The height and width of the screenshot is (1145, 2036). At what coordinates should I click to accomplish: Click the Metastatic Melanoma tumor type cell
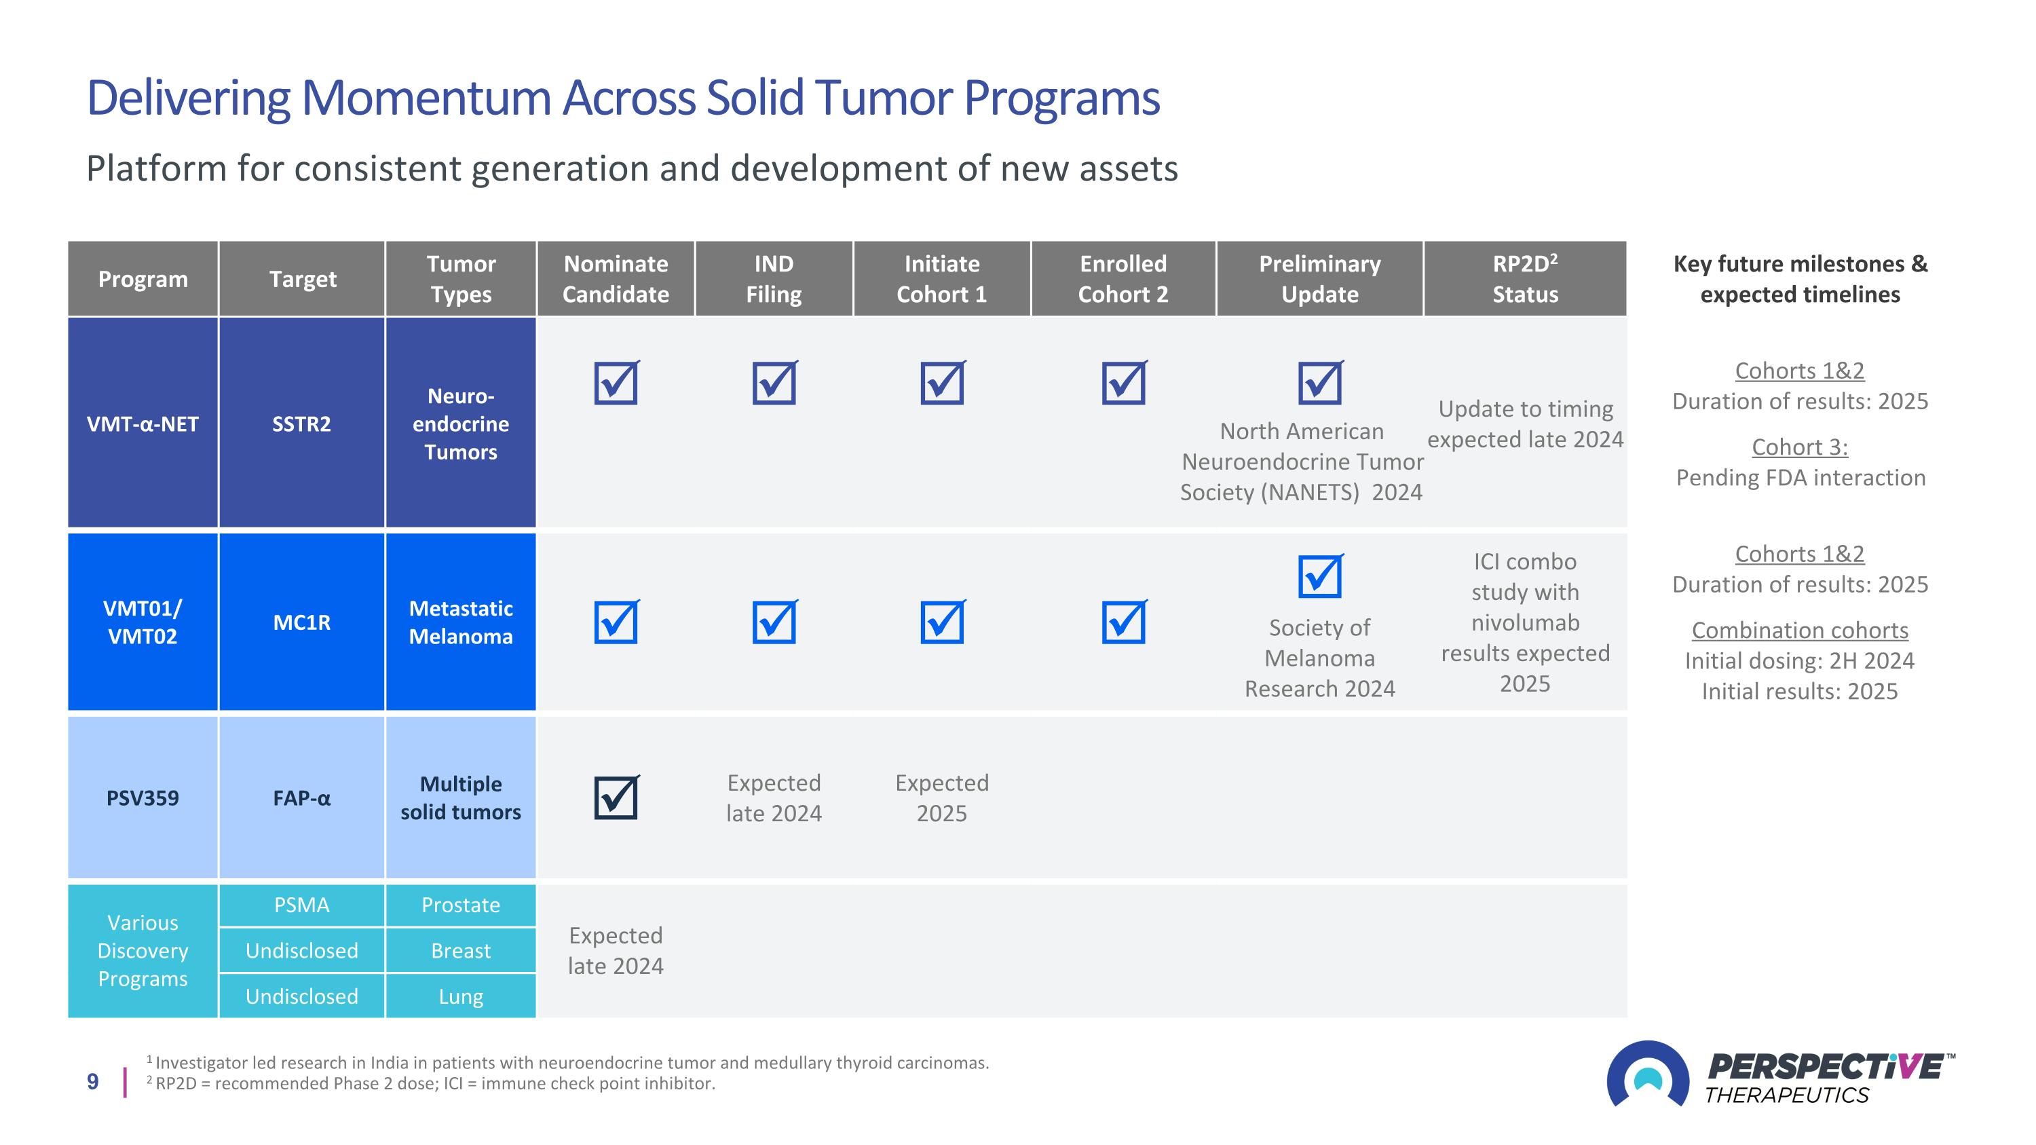click(461, 622)
